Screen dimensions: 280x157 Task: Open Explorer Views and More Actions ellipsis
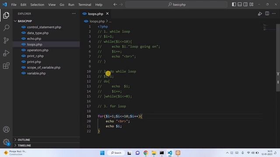click(x=74, y=14)
